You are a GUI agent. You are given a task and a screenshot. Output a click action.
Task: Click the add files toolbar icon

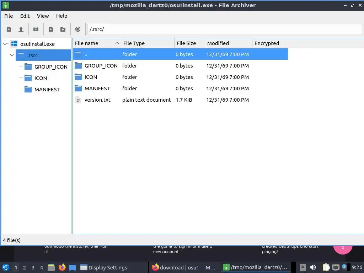(50, 29)
